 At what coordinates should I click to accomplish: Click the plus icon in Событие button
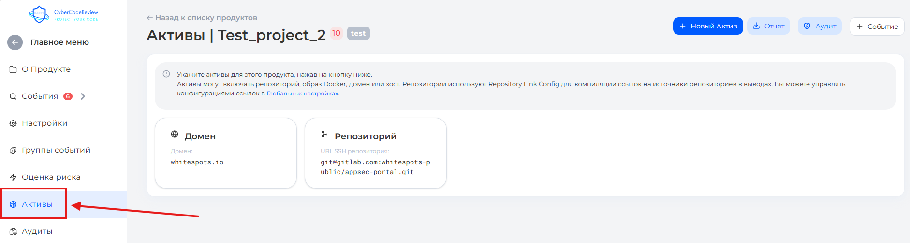860,27
